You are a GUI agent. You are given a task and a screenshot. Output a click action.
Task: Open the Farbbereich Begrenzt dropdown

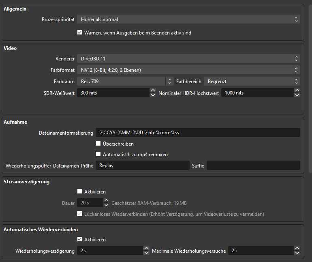click(x=251, y=81)
